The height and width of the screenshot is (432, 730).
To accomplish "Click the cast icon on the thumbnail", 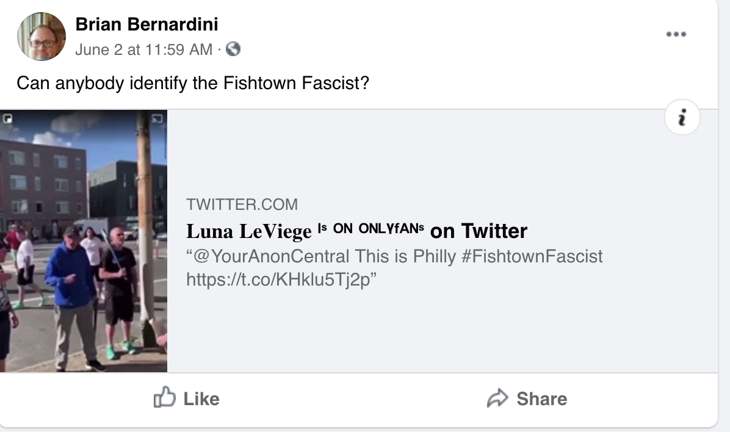I will click(x=157, y=118).
